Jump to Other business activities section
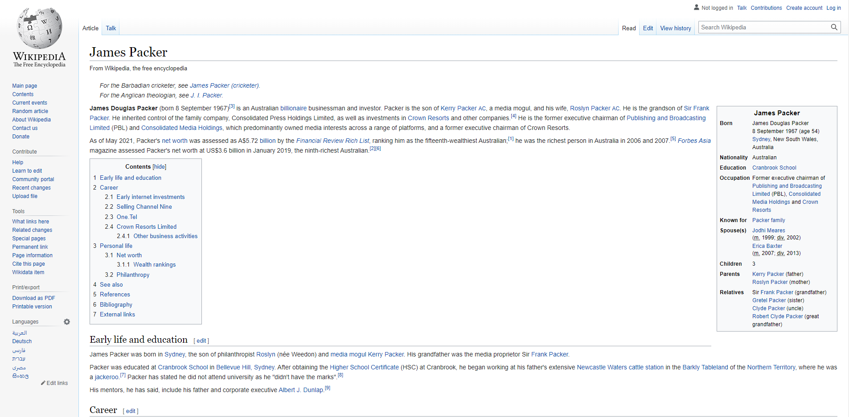This screenshot has width=849, height=417. [165, 236]
